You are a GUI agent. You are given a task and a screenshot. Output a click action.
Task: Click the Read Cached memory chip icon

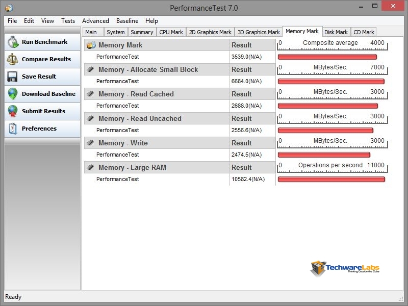[x=90, y=94]
